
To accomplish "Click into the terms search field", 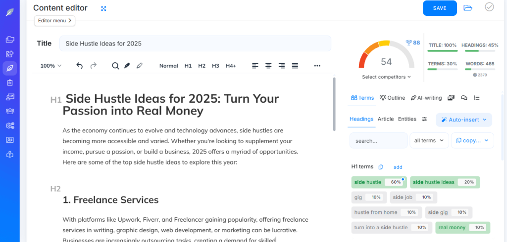I will (x=378, y=141).
